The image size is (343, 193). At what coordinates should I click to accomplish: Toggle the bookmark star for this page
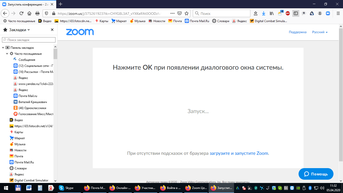(186, 13)
